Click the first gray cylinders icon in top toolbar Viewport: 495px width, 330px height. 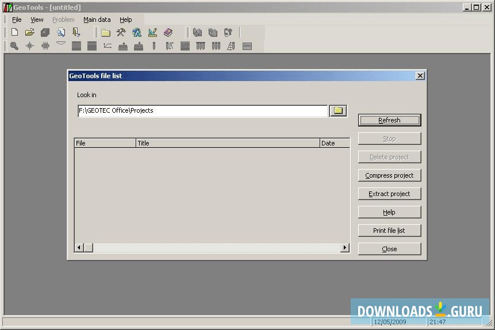197,32
